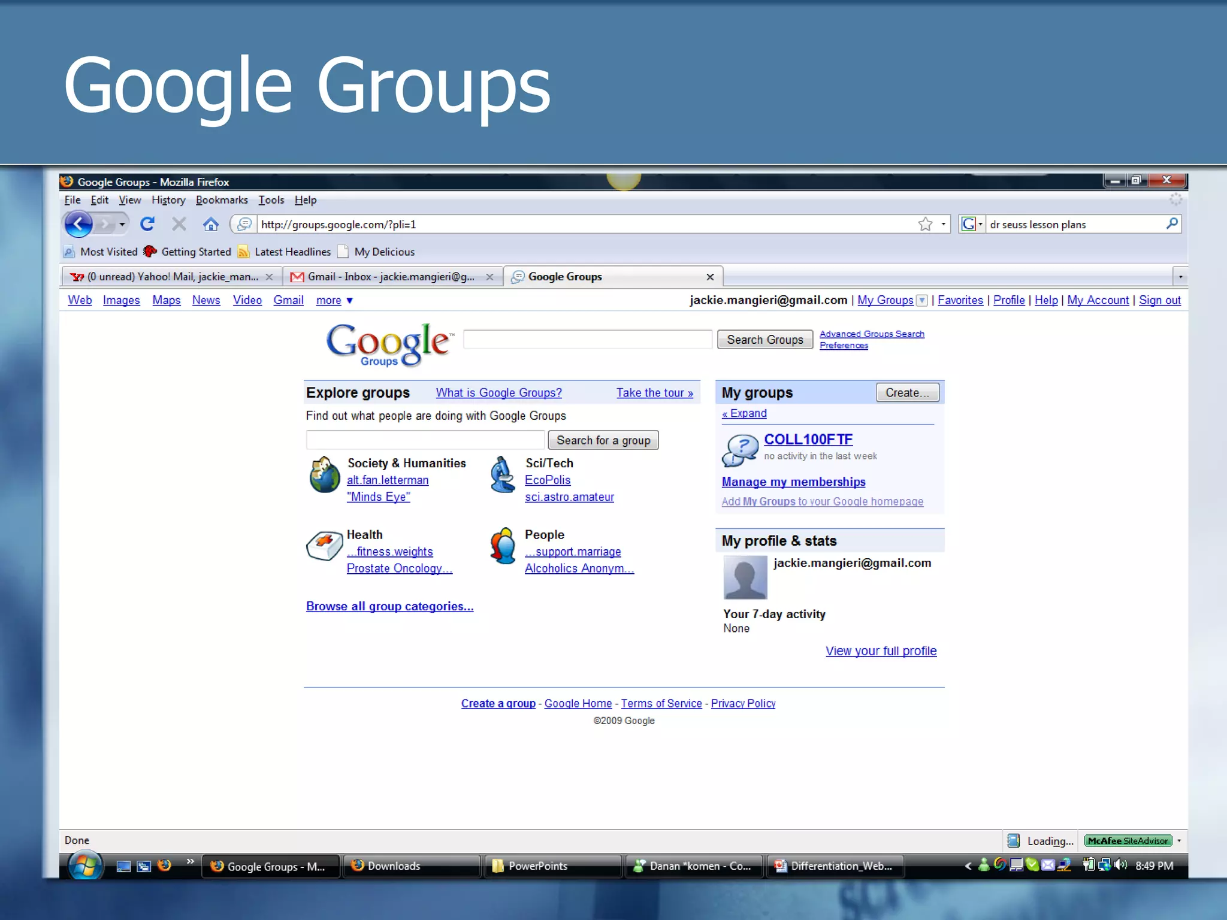Click the Sign out link
Screen dimensions: 1227x920
click(x=1160, y=300)
